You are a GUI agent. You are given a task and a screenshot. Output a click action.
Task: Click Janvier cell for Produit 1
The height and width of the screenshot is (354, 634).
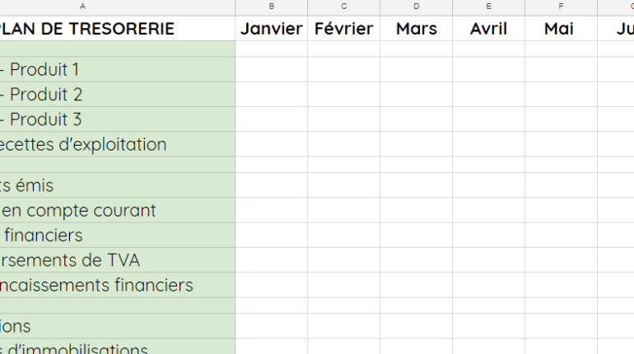(272, 69)
